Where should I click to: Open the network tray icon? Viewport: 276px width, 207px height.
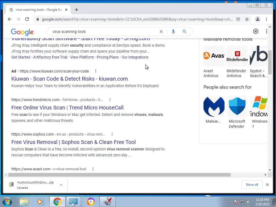242,202
